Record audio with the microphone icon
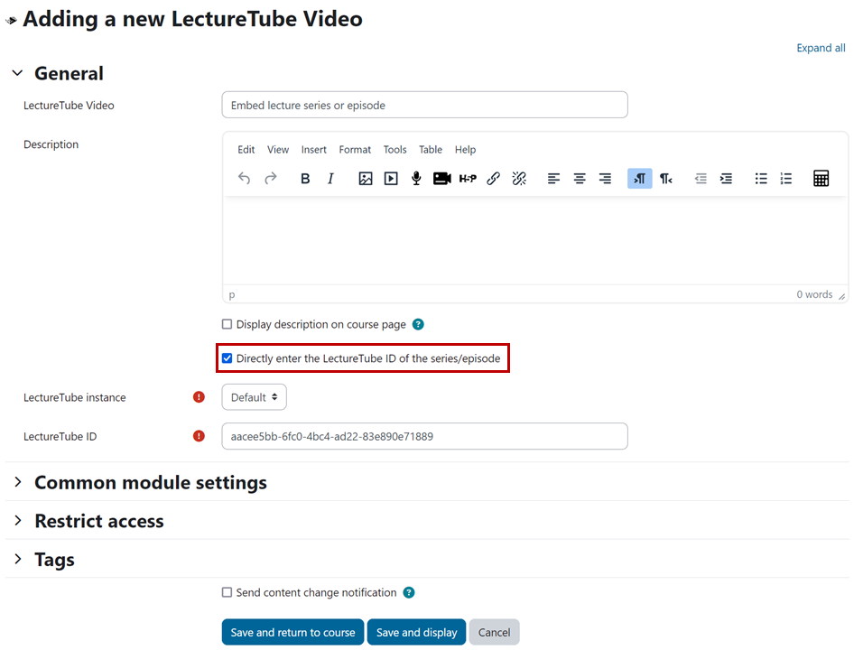Viewport: 863px width, 650px height. [x=416, y=179]
